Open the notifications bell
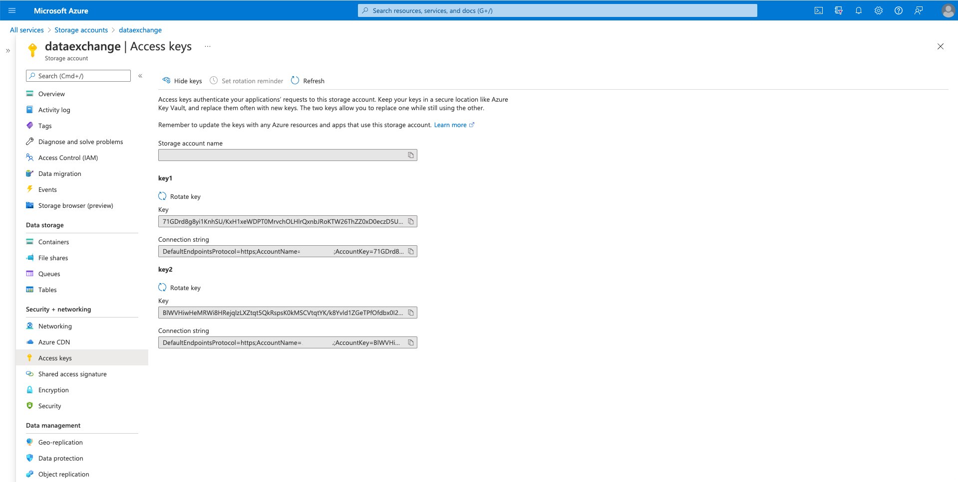Viewport: 958px width, 482px height. pyautogui.click(x=859, y=10)
